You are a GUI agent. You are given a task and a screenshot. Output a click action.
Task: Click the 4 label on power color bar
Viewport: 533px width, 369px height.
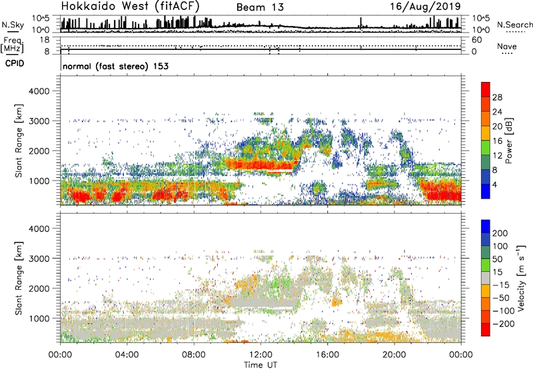494,185
